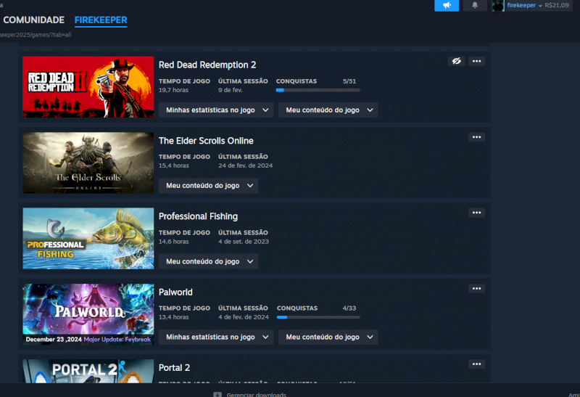Expand Minhas estatísticas no jogo for Palworld

(216, 337)
